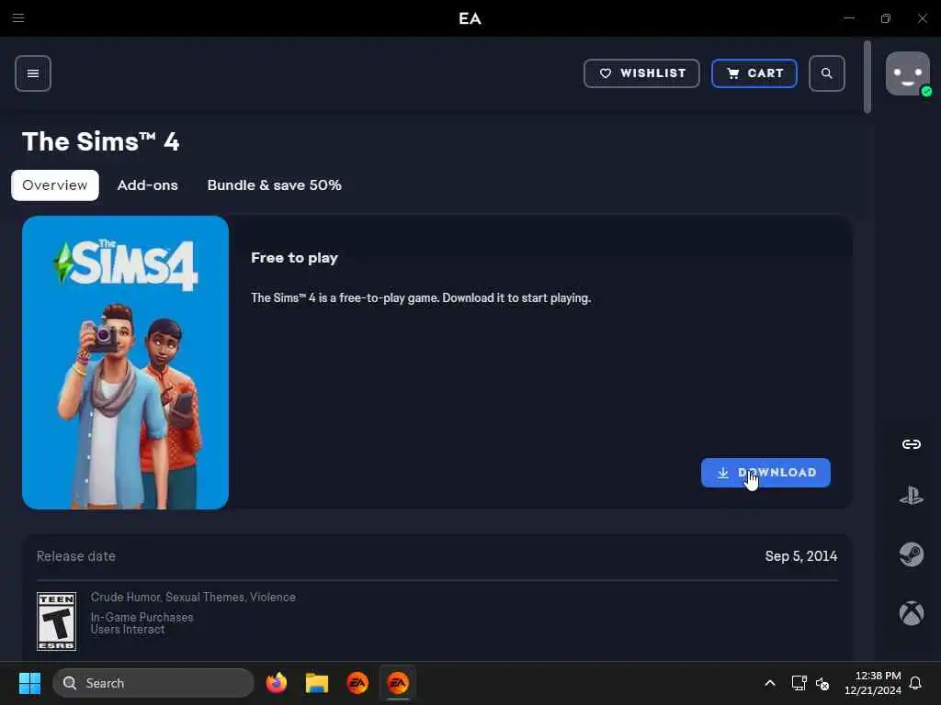
Task: Open the Windows Start menu
Action: [x=29, y=683]
